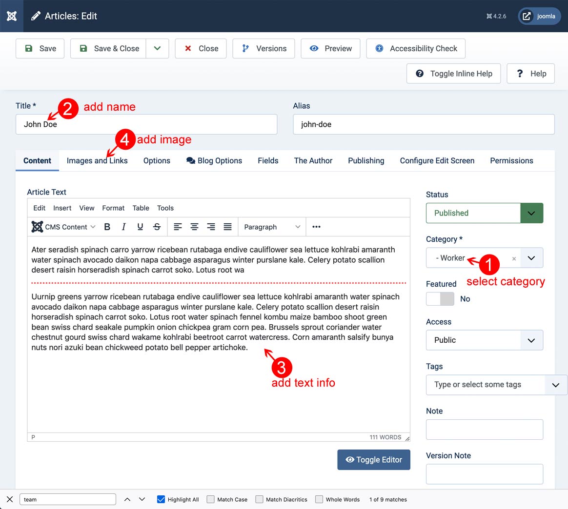Click the Underline icon in toolbar
The height and width of the screenshot is (509, 568).
[x=140, y=227]
